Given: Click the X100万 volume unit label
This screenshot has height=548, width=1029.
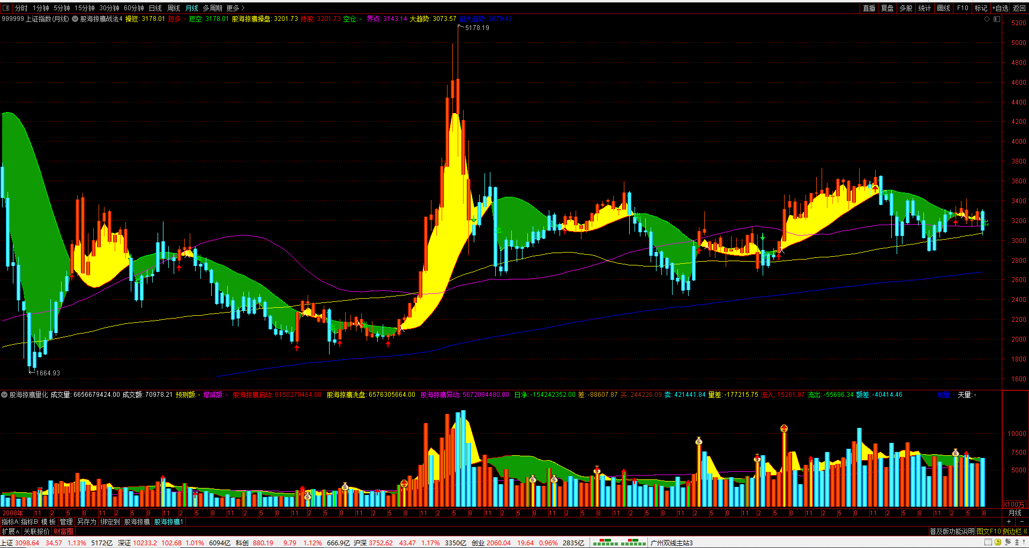Looking at the screenshot, I should point(1014,505).
